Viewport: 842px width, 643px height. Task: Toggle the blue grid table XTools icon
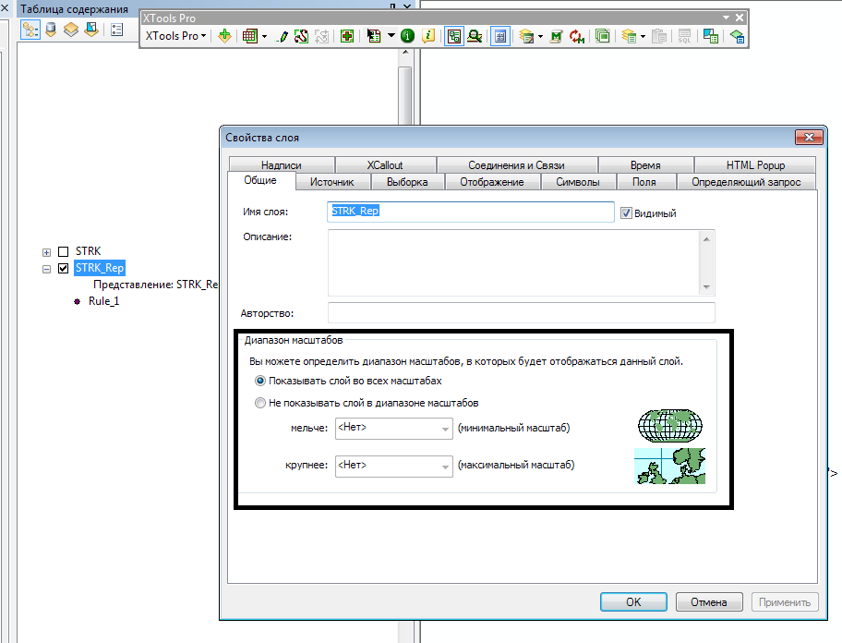click(x=500, y=36)
